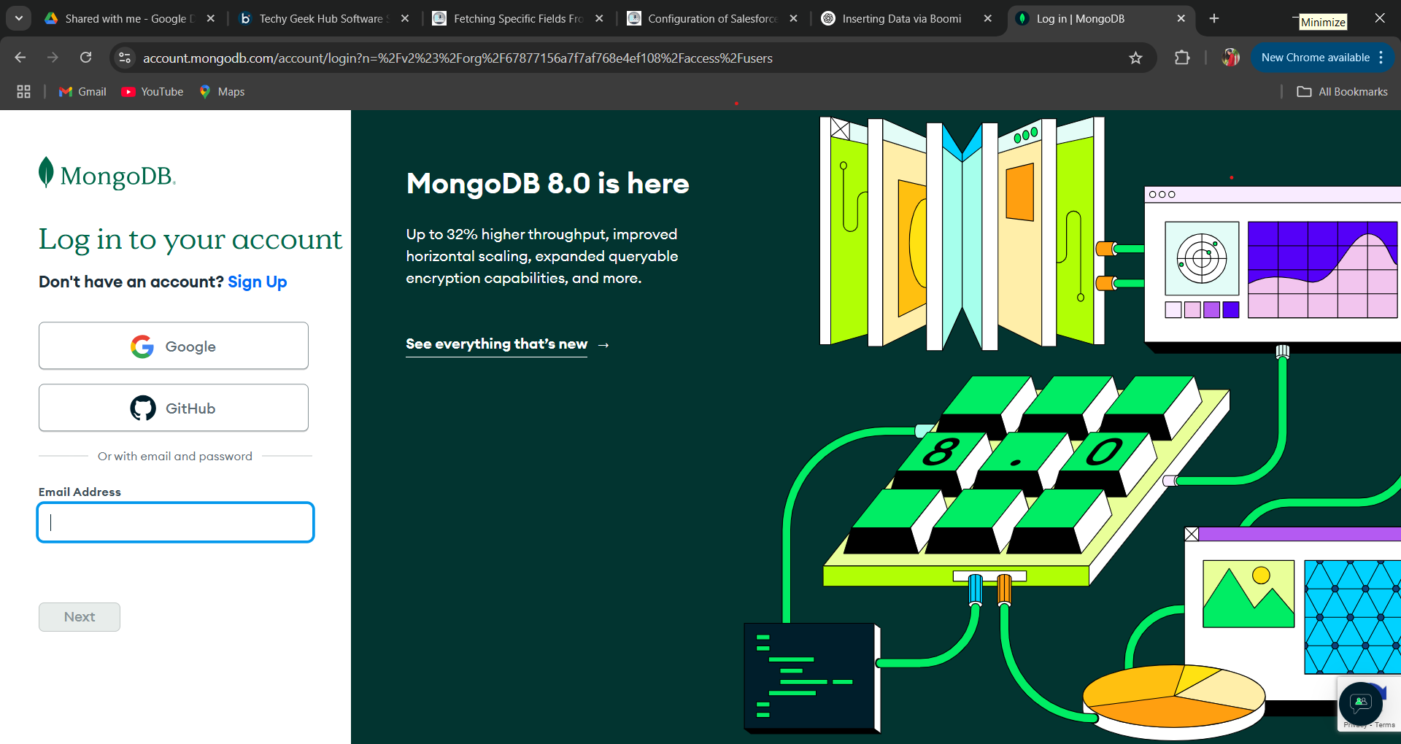
Task: Open the Extensions puzzle icon
Action: coord(1182,58)
